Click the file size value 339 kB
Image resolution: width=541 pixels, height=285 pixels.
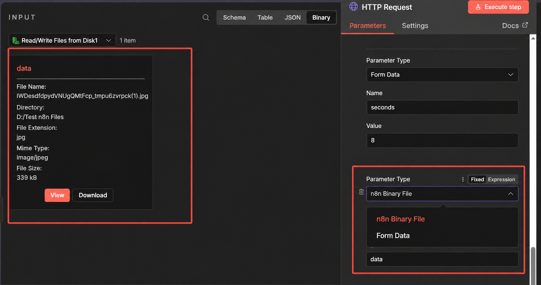coord(27,178)
